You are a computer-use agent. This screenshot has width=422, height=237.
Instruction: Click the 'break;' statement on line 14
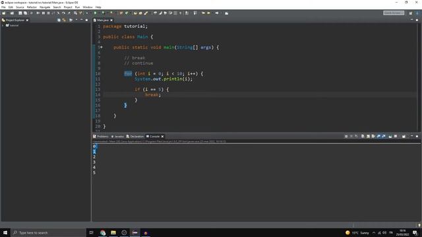pyautogui.click(x=153, y=95)
